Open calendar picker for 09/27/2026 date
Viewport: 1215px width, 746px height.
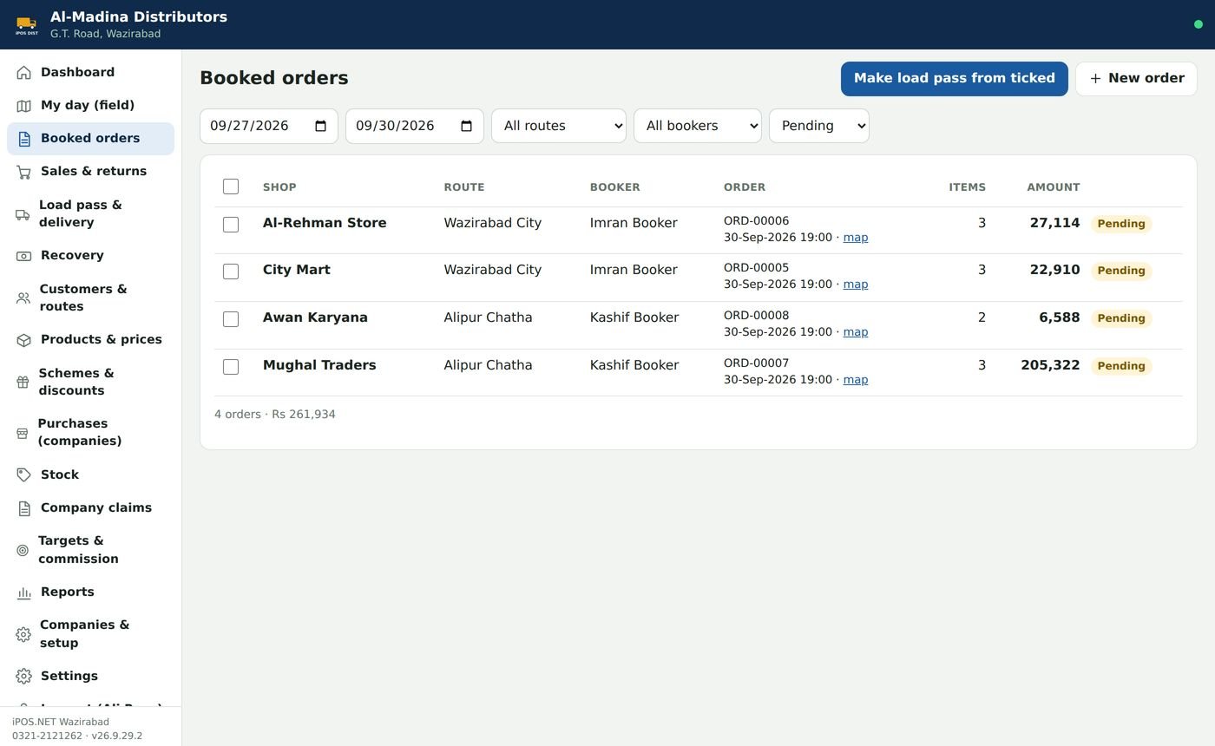[320, 126]
